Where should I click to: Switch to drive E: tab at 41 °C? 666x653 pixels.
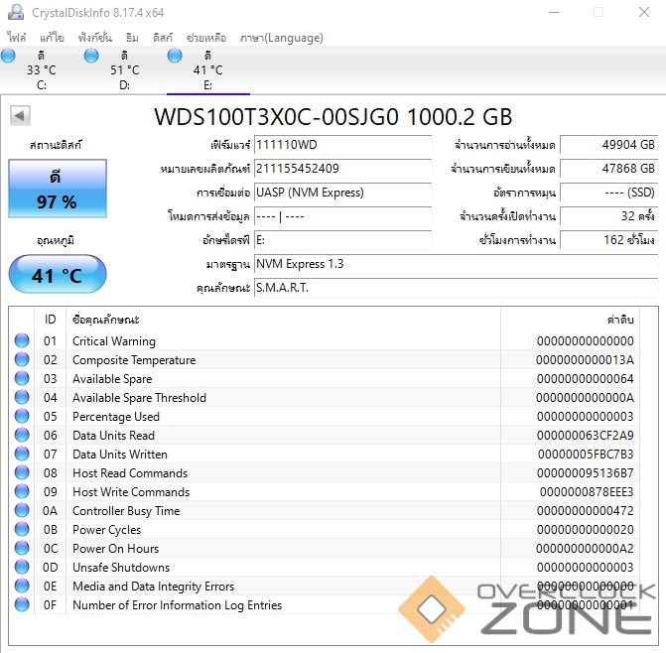206,70
